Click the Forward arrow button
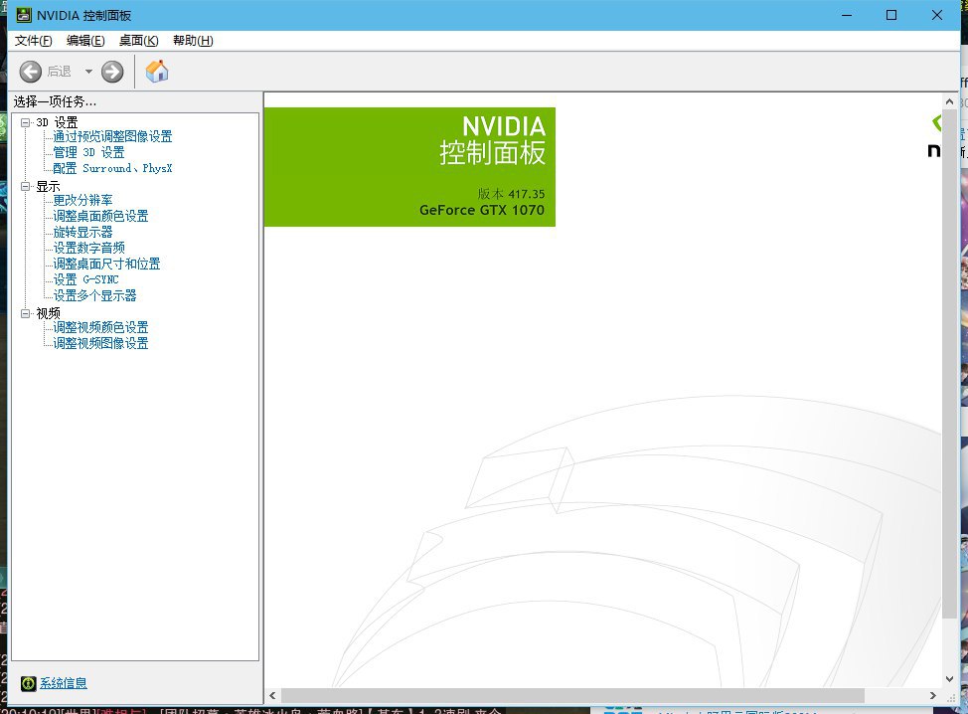Image resolution: width=968 pixels, height=714 pixels. (112, 71)
